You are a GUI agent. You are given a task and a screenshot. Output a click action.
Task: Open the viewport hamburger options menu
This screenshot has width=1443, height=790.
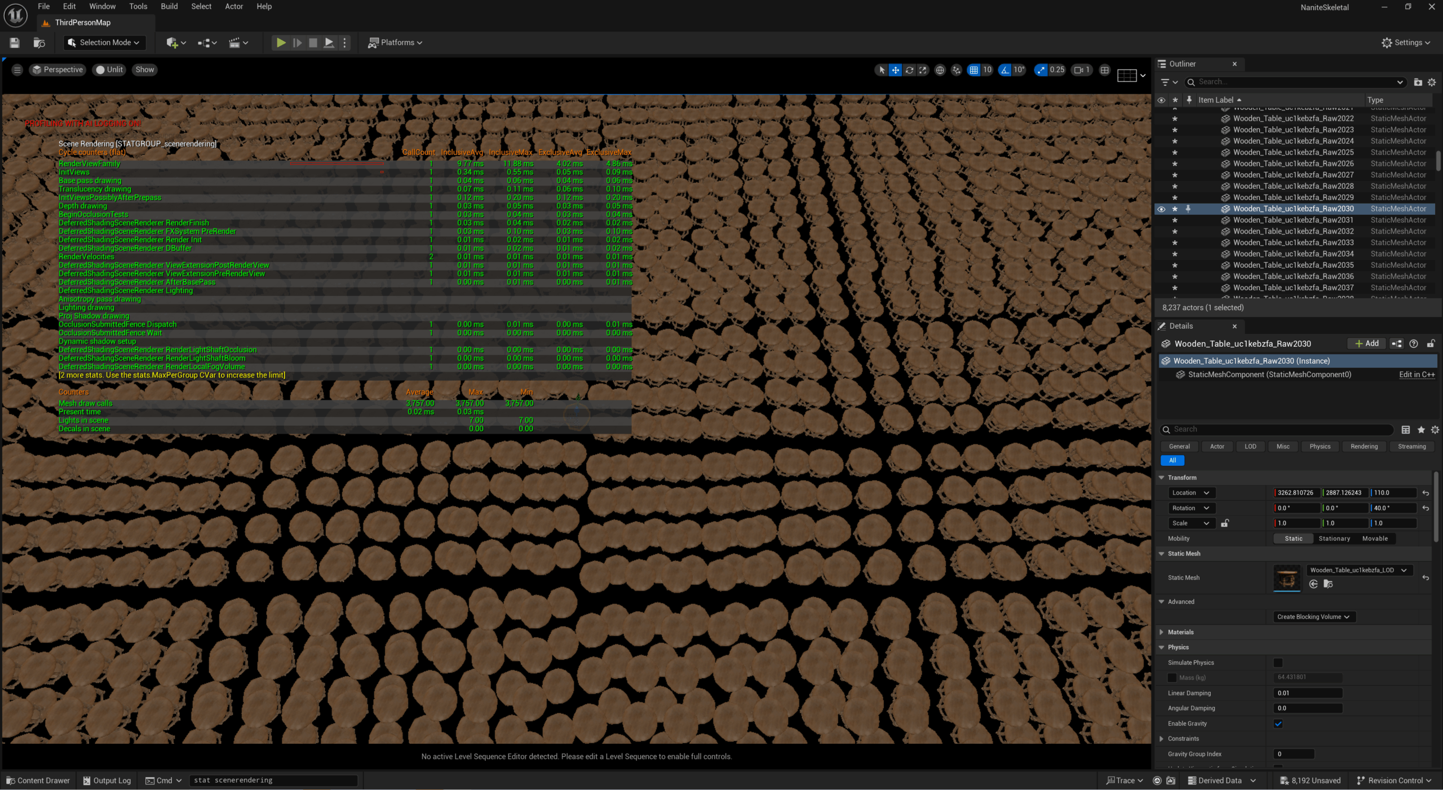[x=17, y=70]
